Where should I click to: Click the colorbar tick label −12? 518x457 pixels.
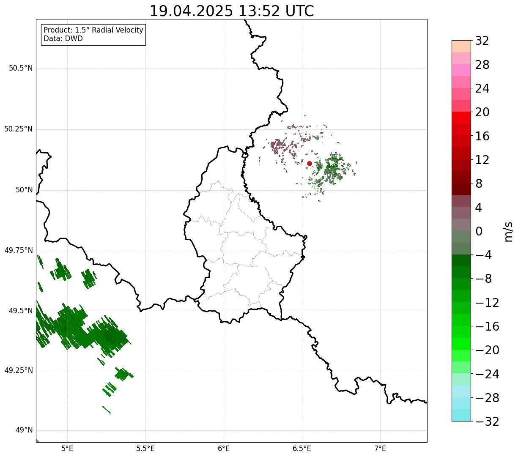coord(487,303)
